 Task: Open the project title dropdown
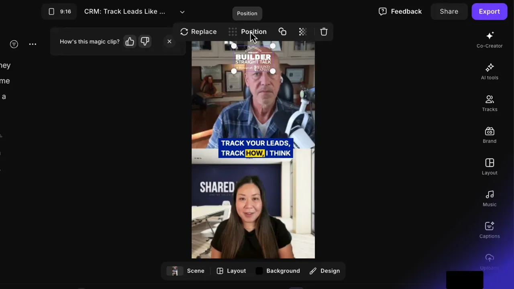182,12
